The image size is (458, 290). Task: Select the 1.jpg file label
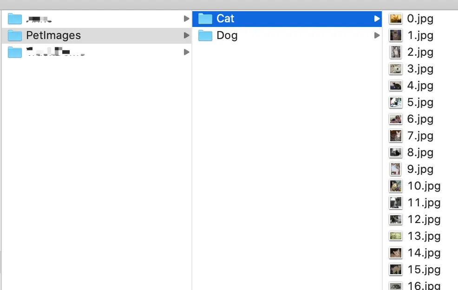[x=420, y=35]
